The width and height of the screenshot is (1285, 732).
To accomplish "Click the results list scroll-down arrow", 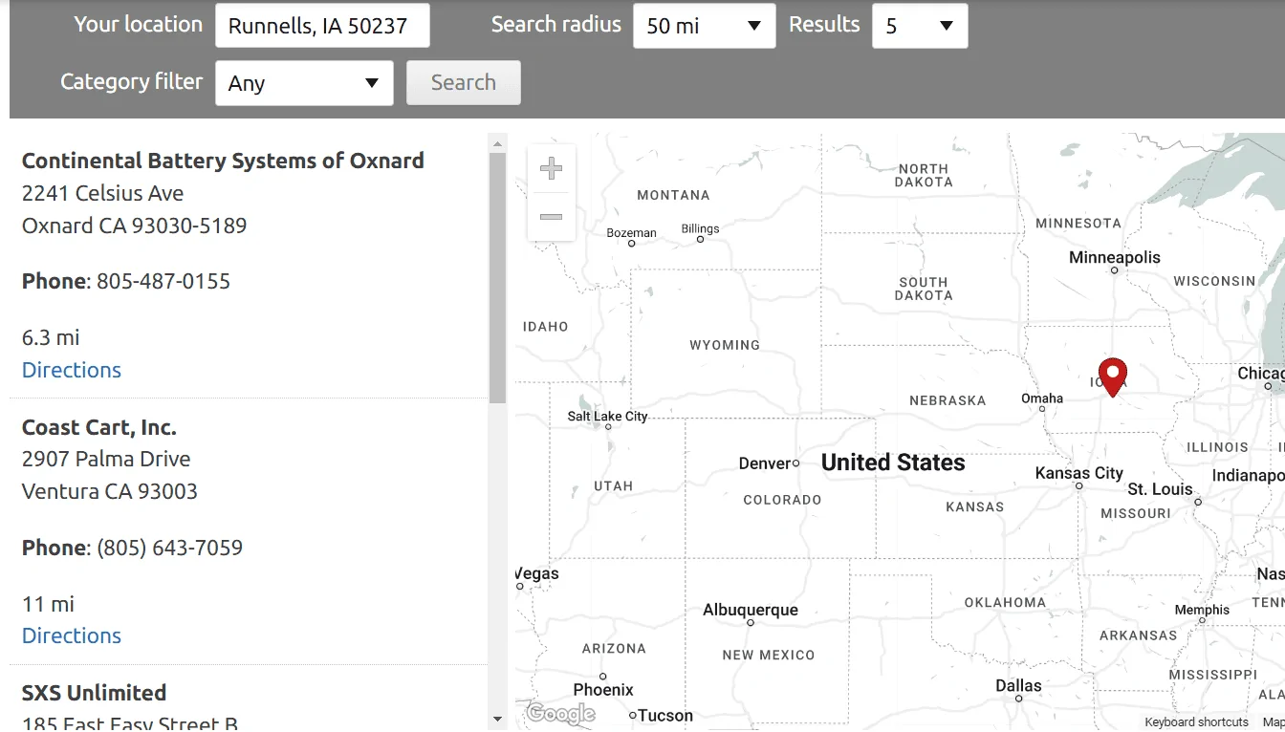I will [x=497, y=719].
